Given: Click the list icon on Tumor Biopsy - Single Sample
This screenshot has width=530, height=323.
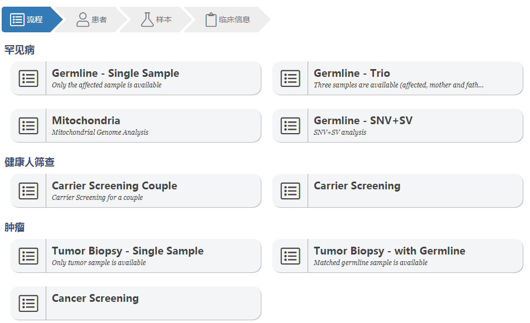Looking at the screenshot, I should click(x=28, y=256).
